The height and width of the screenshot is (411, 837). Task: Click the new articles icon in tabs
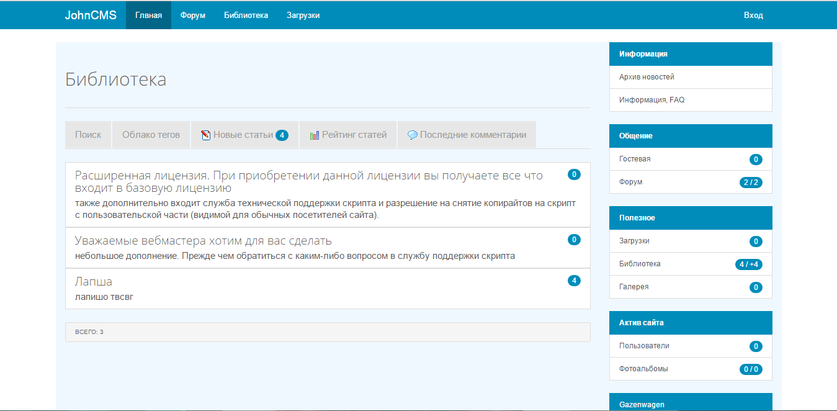[x=206, y=135]
